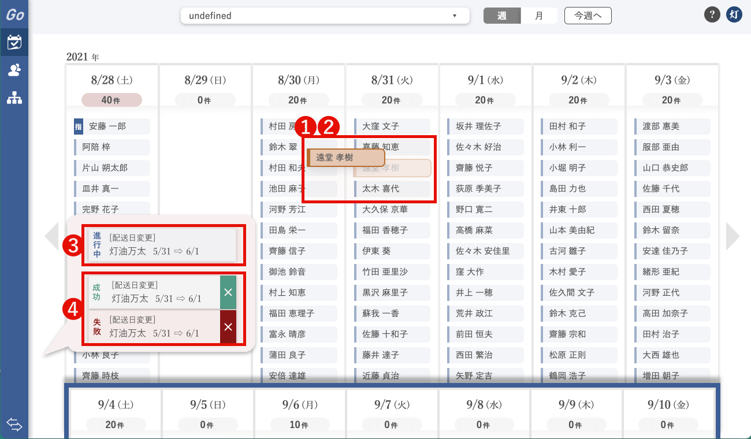Screen dimensions: 751x439
Task: Switch to 週 view
Action: point(502,16)
